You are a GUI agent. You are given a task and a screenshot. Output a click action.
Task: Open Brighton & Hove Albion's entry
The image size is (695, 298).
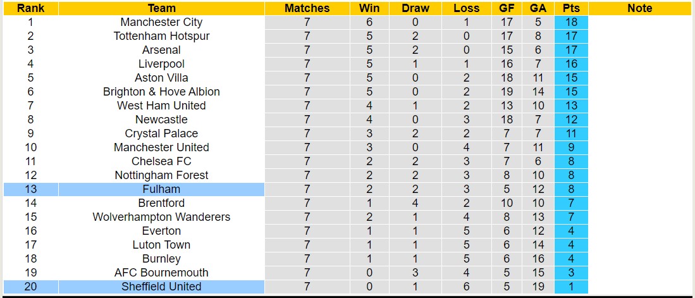coord(161,92)
